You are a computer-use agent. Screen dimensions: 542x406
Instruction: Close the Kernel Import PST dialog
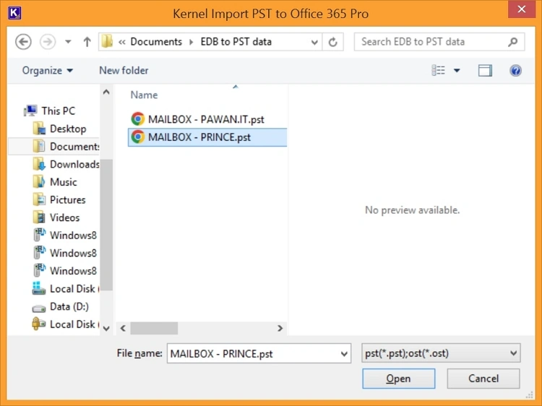click(x=521, y=9)
